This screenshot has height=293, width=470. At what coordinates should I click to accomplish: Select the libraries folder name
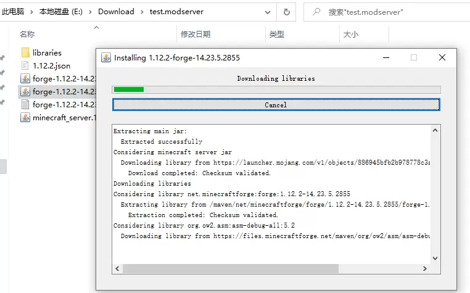coord(47,53)
